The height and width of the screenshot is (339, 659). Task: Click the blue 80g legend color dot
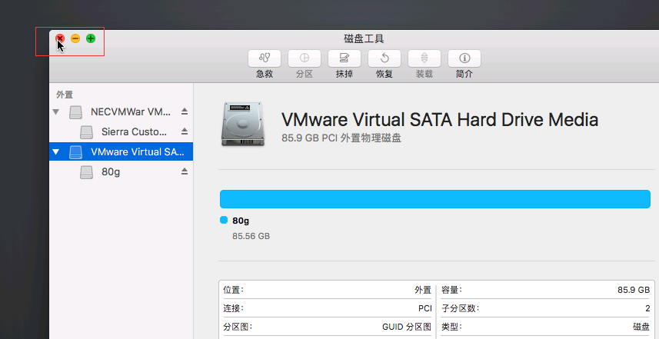(x=224, y=220)
